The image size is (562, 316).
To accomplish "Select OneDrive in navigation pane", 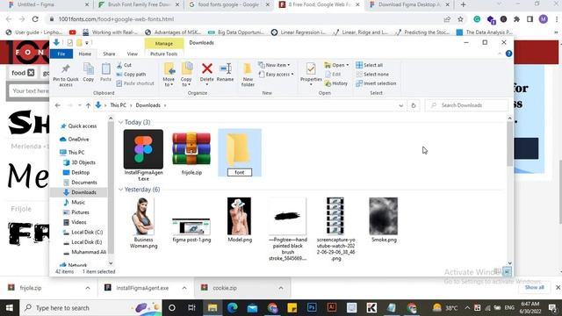I will (75, 139).
